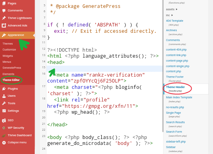
Task: Open Search Form template file
Action: 174,131
